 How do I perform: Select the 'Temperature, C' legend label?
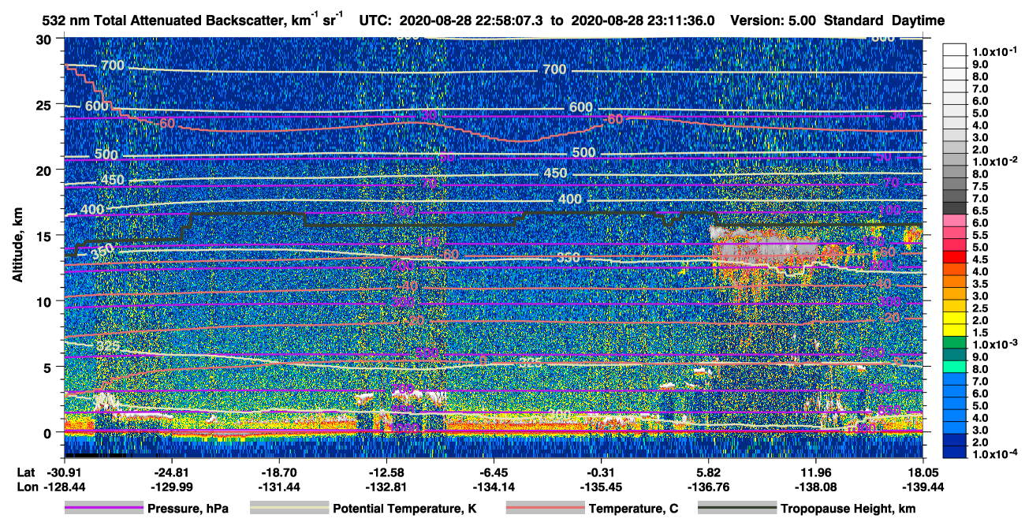(x=633, y=509)
